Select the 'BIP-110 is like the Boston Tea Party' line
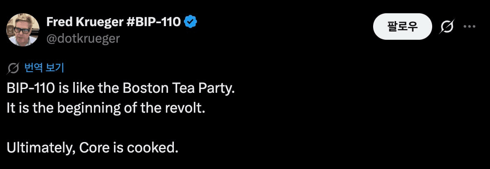490x169 pixels. click(121, 90)
